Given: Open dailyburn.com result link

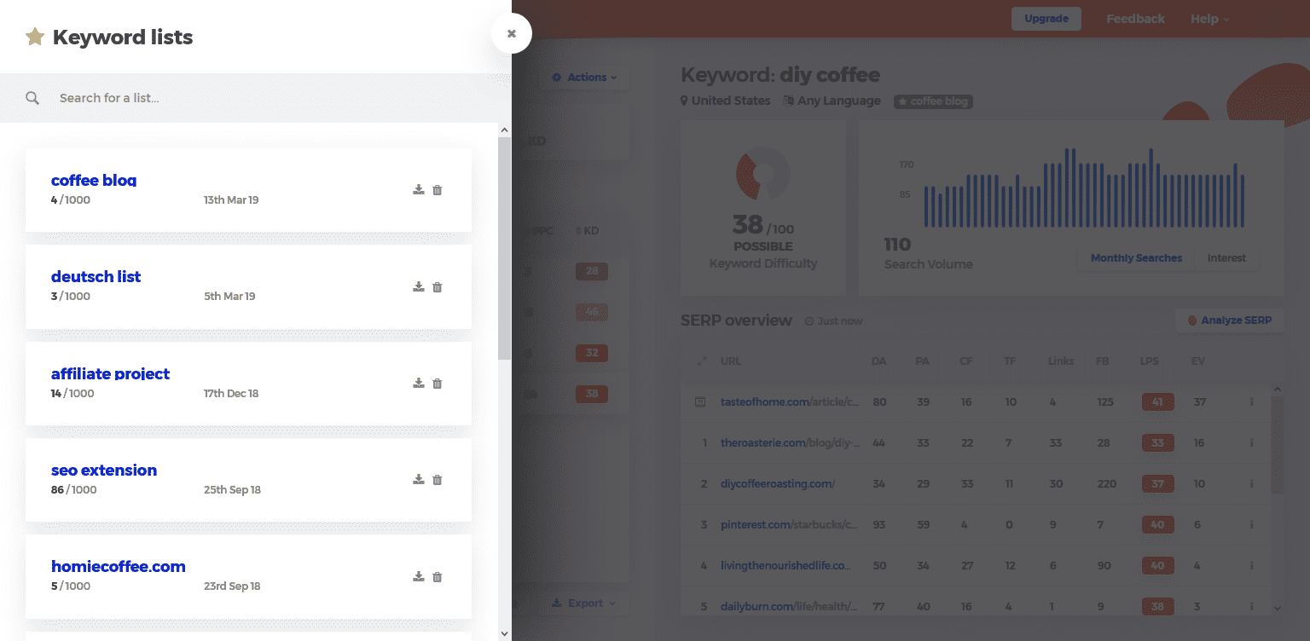Looking at the screenshot, I should (x=790, y=606).
